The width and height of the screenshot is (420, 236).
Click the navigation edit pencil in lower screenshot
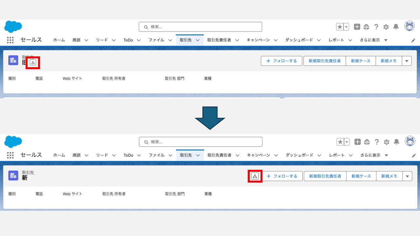pyautogui.click(x=414, y=155)
